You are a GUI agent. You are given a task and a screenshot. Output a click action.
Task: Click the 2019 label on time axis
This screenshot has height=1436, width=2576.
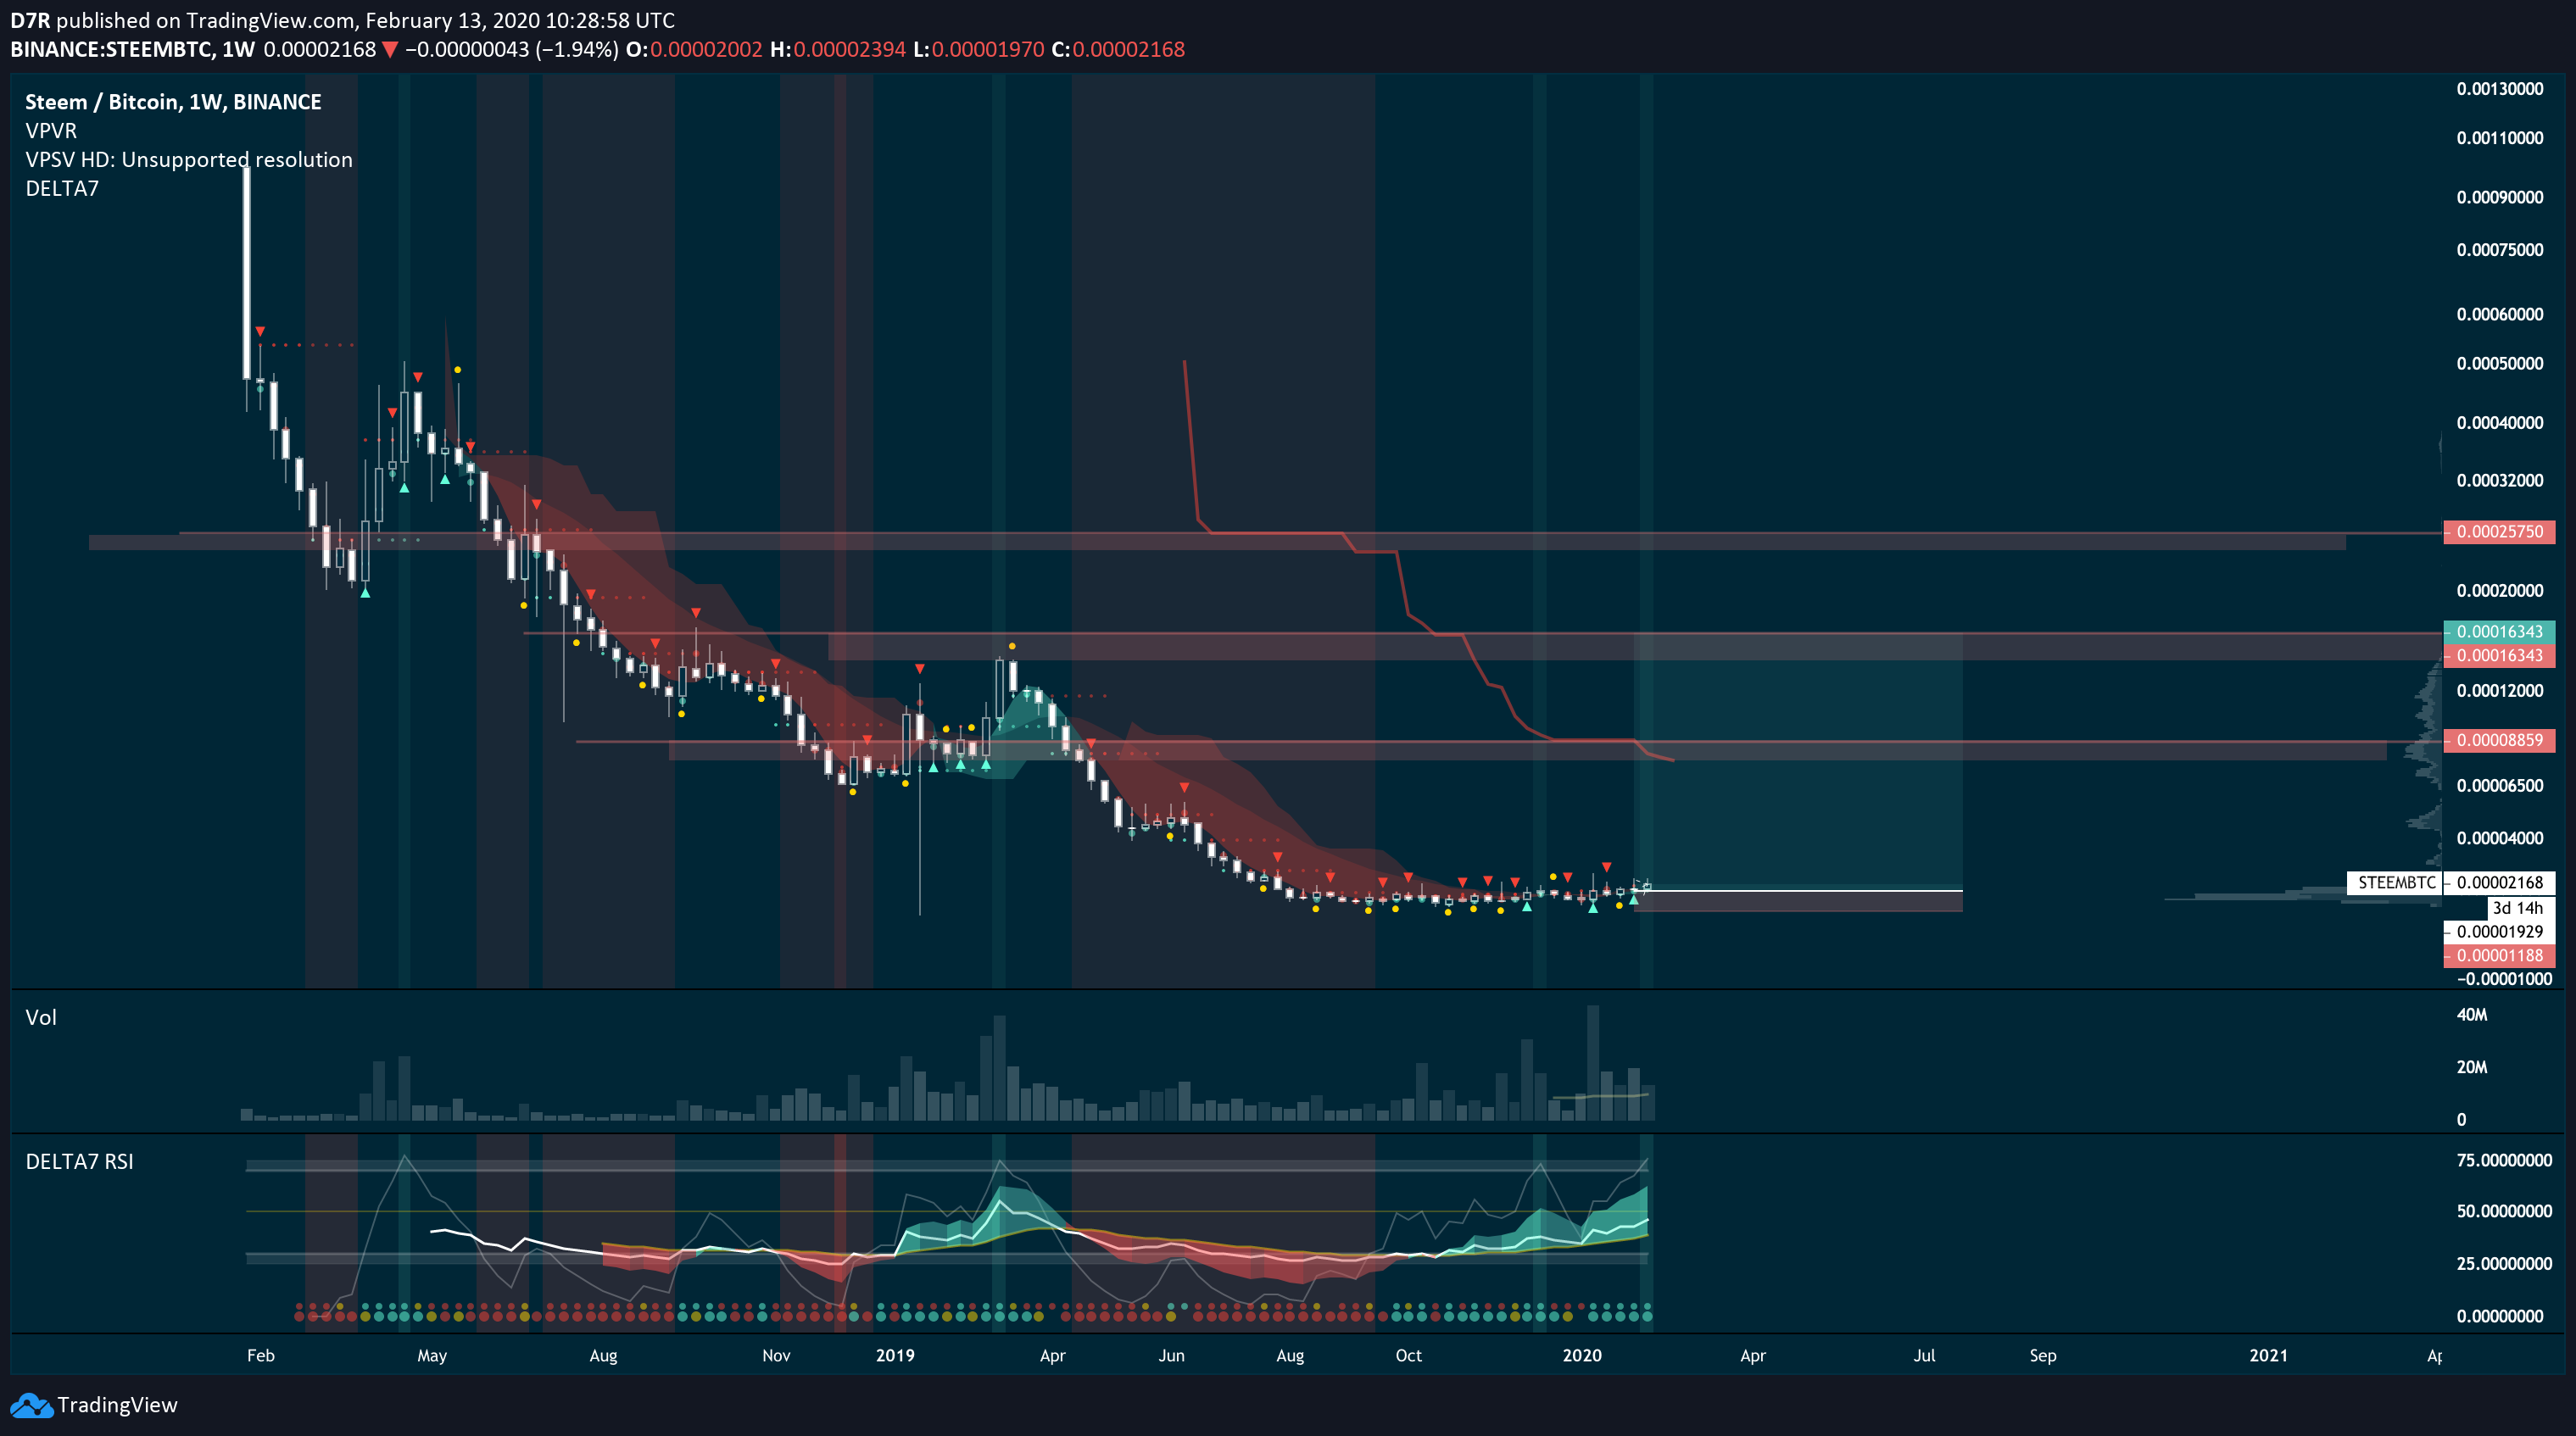895,1356
